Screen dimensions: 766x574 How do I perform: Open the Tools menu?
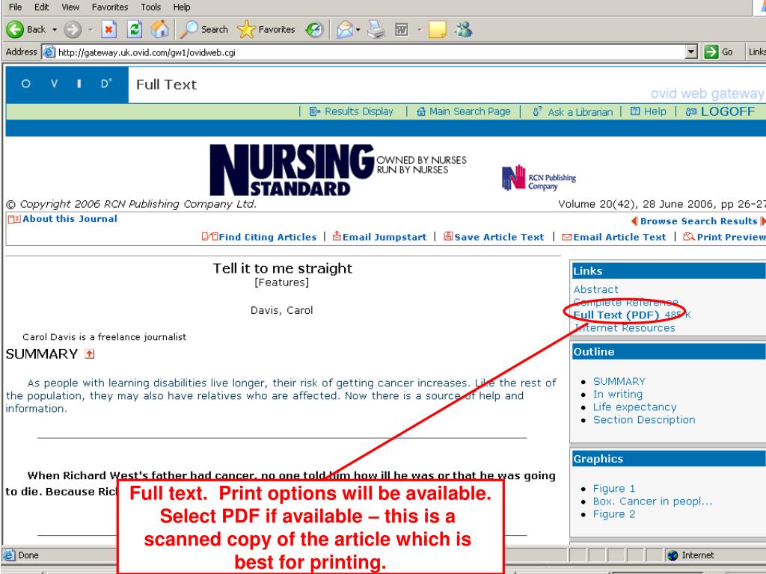pos(150,7)
